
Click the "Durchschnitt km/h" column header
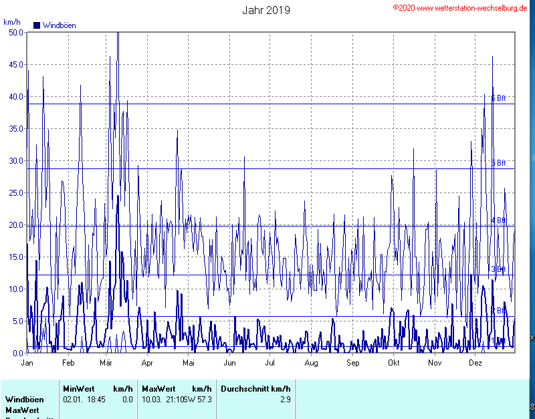[x=256, y=389]
